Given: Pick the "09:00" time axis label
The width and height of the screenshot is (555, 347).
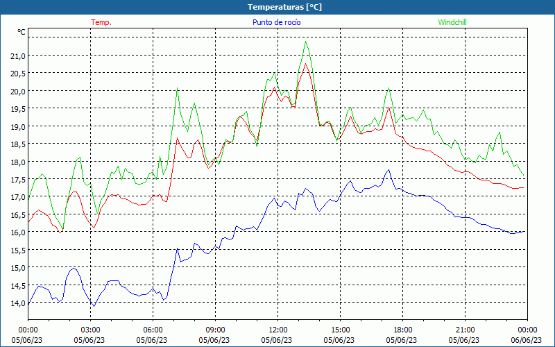Looking at the screenshot, I should (215, 330).
